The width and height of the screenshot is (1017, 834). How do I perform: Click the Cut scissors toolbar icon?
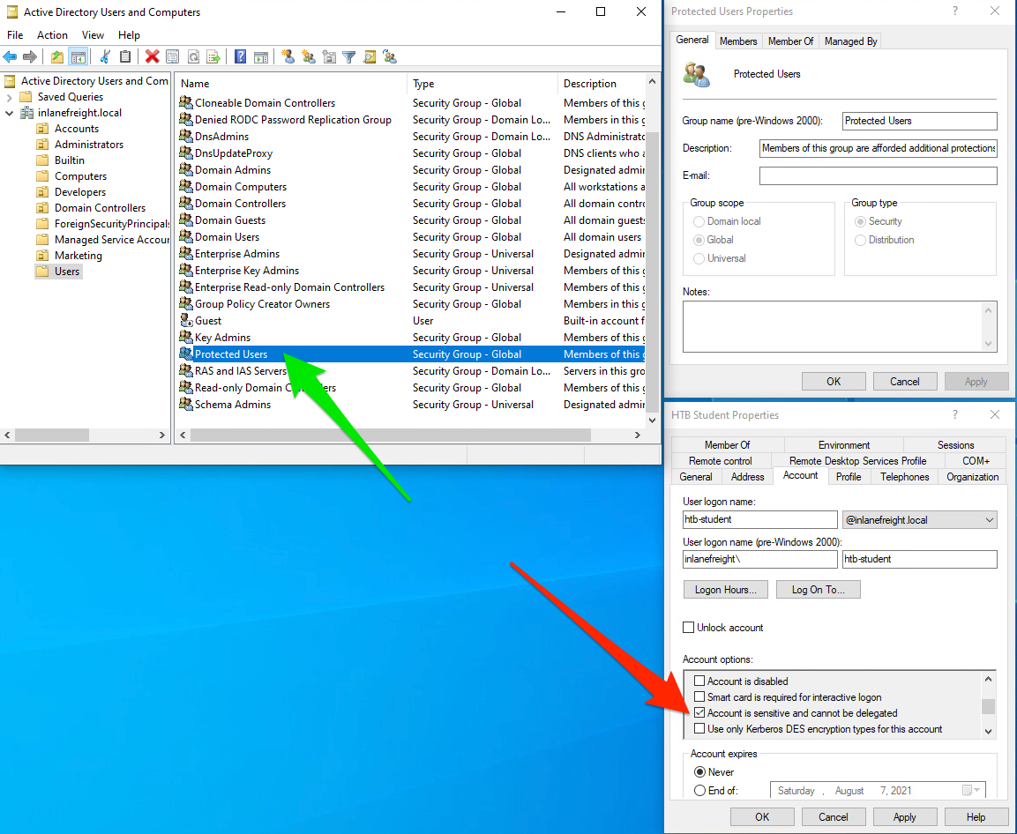[x=105, y=56]
